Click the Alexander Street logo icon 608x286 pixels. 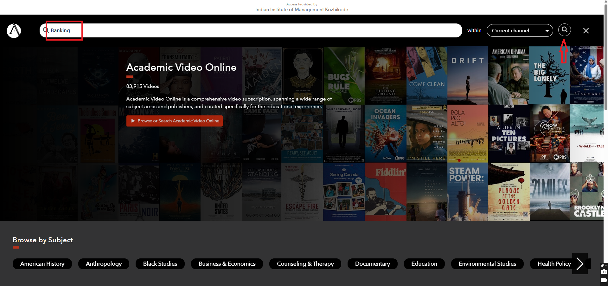coord(14,31)
